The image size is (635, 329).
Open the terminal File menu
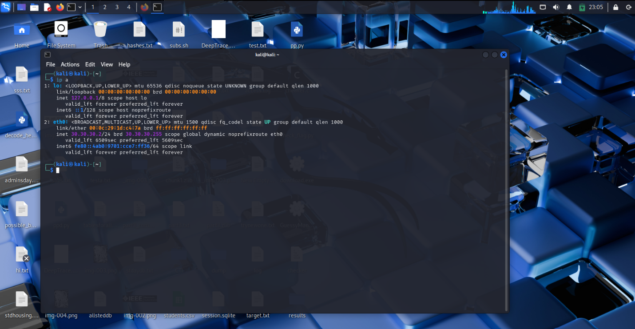pos(51,64)
